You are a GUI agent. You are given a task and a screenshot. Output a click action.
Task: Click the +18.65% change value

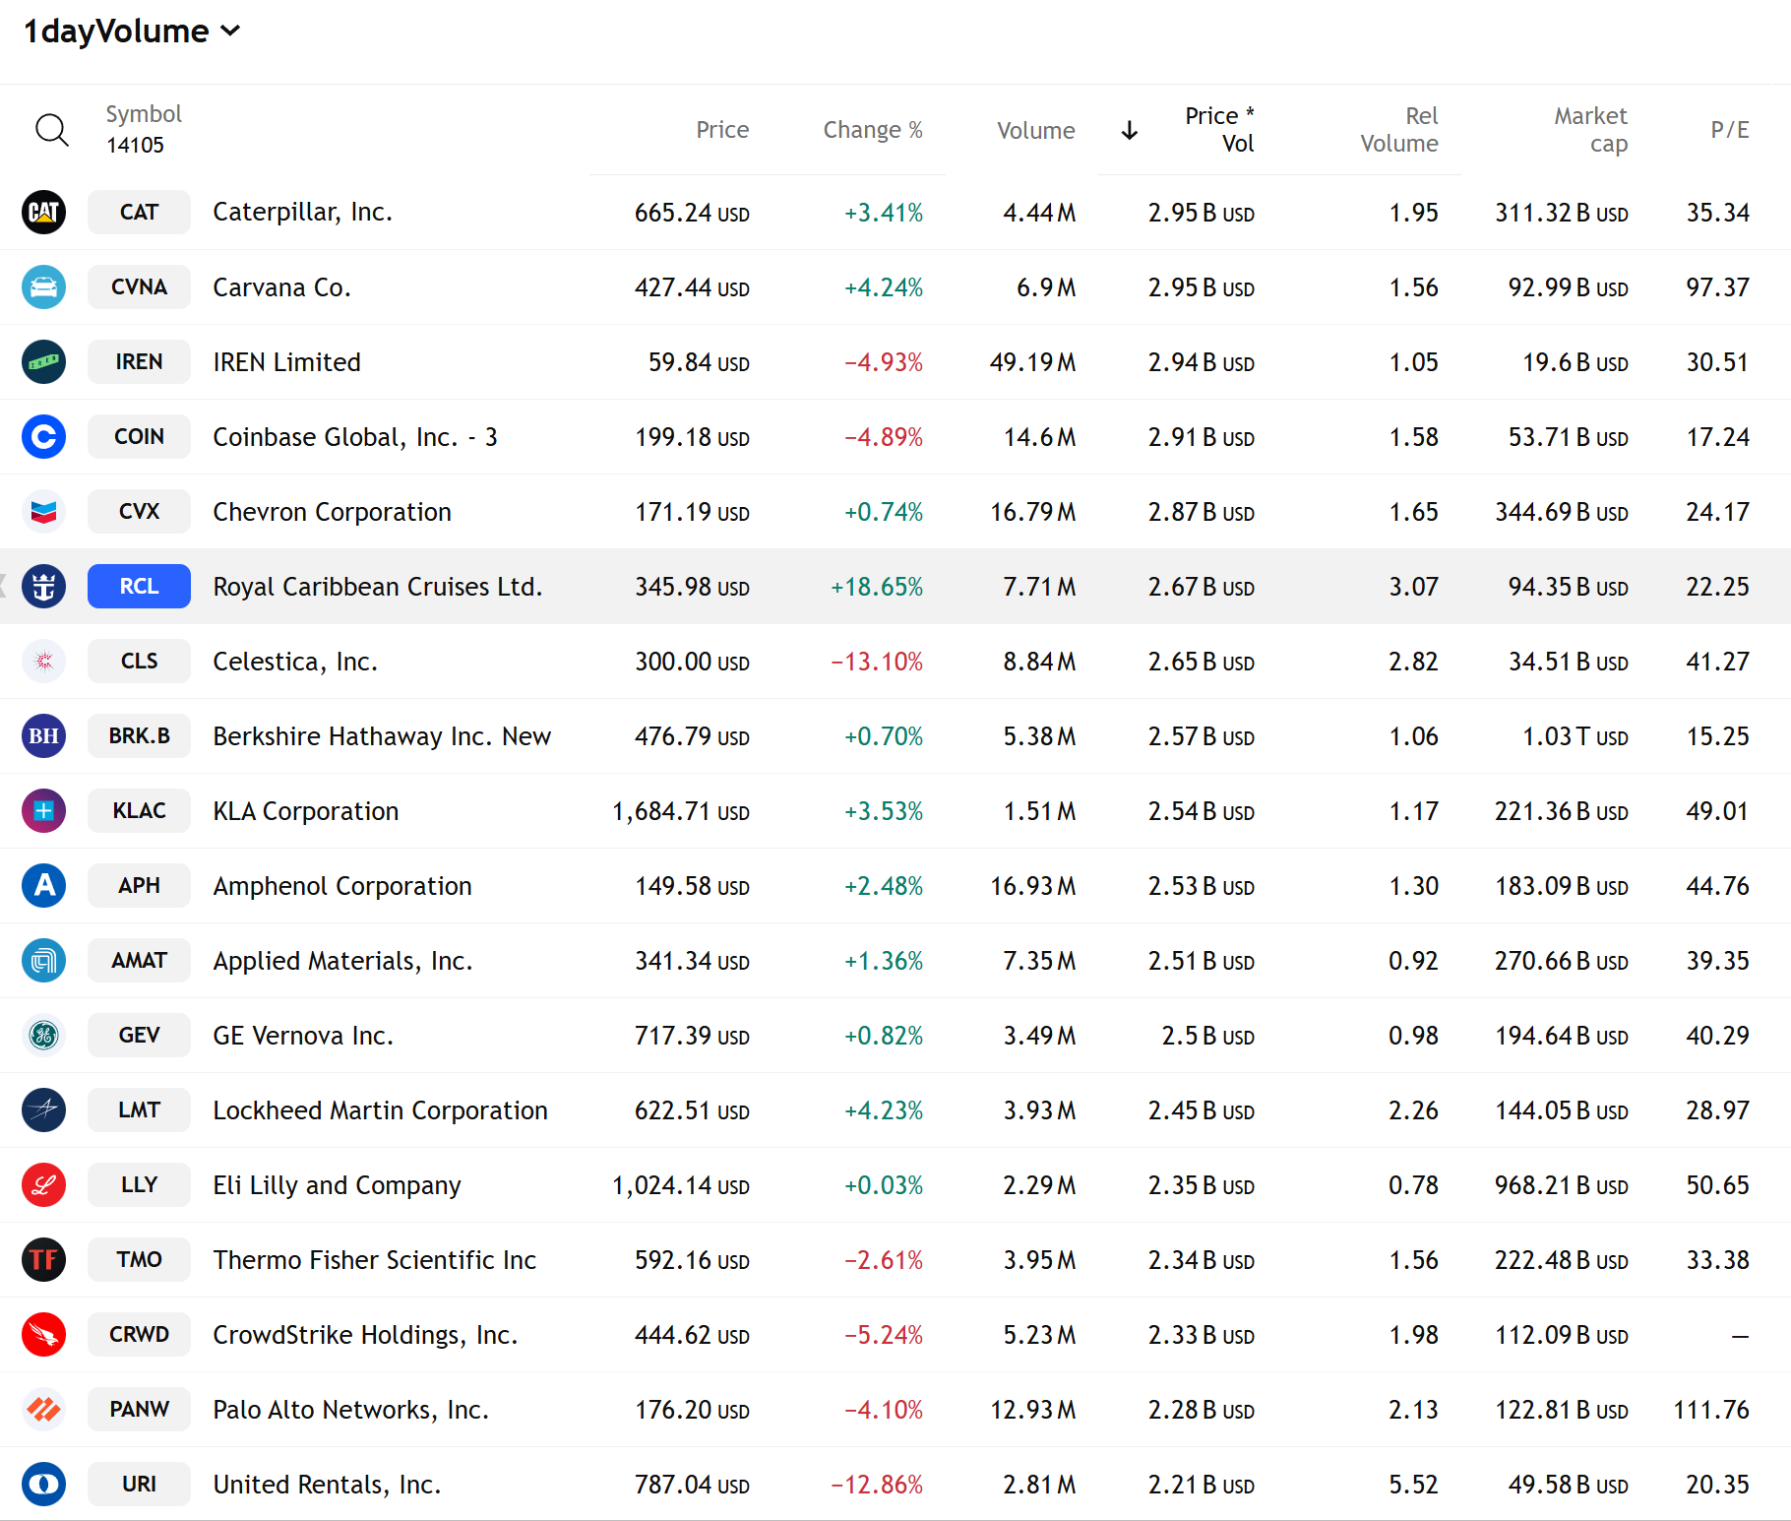coord(877,587)
